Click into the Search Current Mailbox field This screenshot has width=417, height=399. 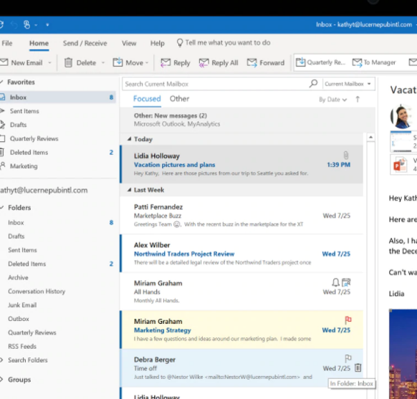[216, 84]
